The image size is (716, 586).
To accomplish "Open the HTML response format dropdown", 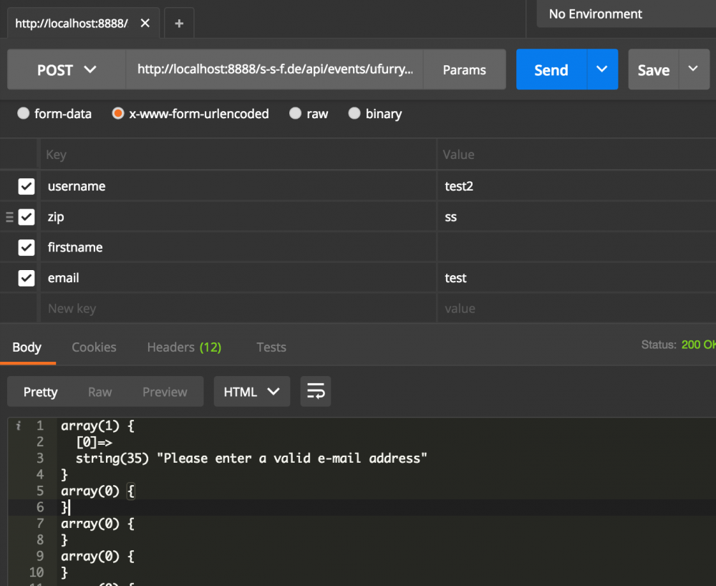I will (251, 392).
